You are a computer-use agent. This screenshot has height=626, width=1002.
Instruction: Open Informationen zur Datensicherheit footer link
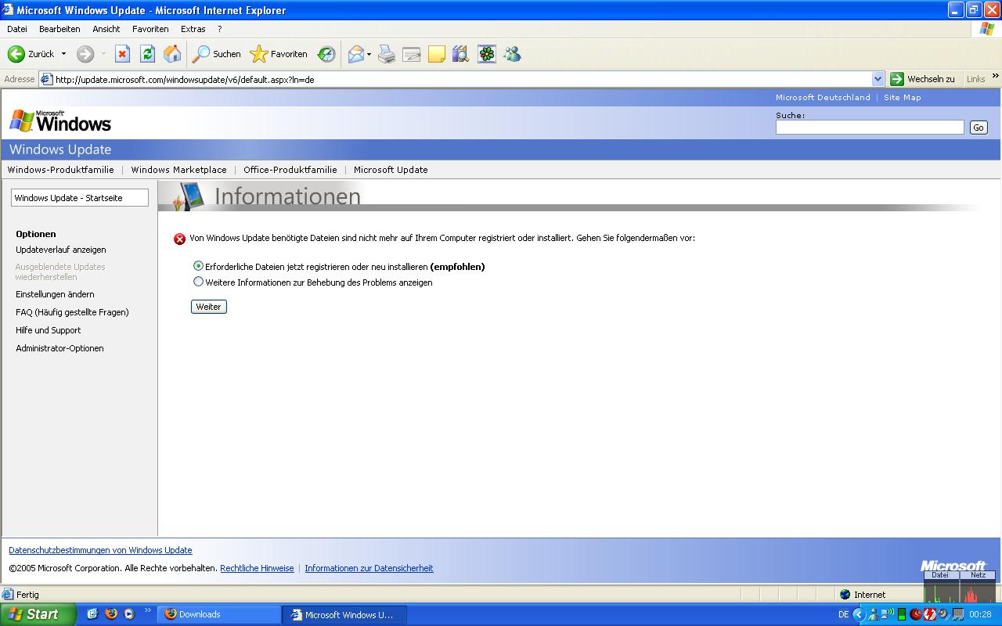(x=369, y=568)
